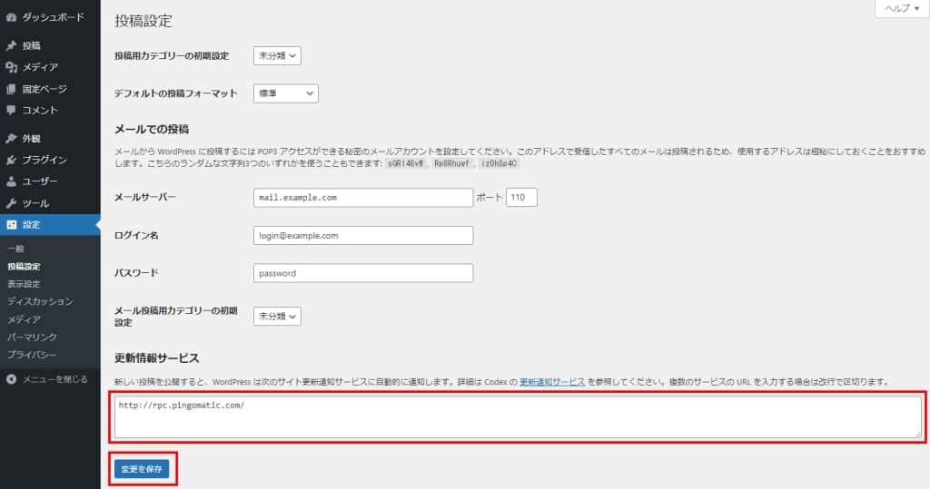The width and height of the screenshot is (930, 489).
Task: Click the plug icon beside プラグイン
Action: 11,161
